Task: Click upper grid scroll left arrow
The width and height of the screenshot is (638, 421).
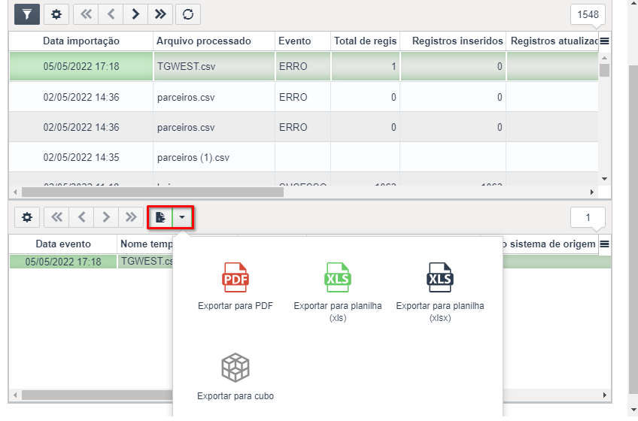Action: pos(16,192)
